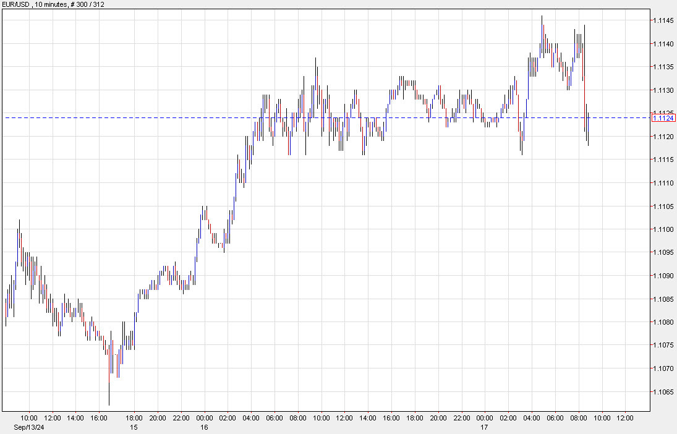Click the date label 16 on time axis
This screenshot has height=434, width=677.
[x=204, y=427]
